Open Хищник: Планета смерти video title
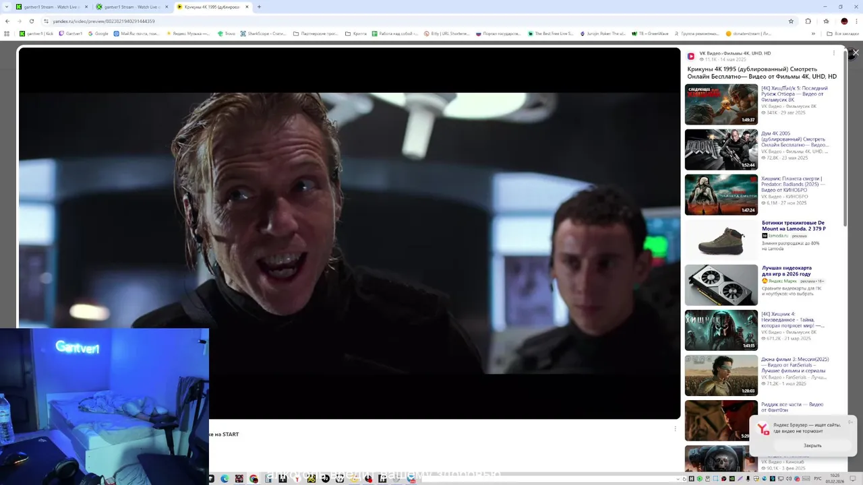 click(794, 184)
